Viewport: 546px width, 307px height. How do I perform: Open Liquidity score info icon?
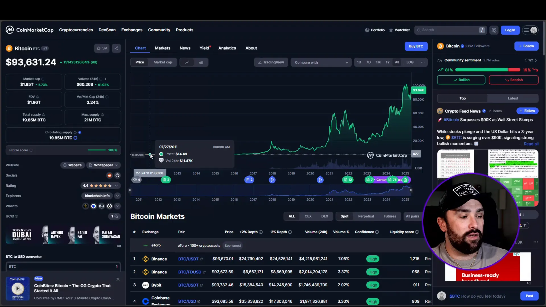pyautogui.click(x=417, y=232)
